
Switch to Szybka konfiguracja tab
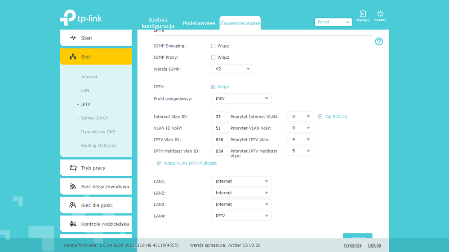click(158, 23)
